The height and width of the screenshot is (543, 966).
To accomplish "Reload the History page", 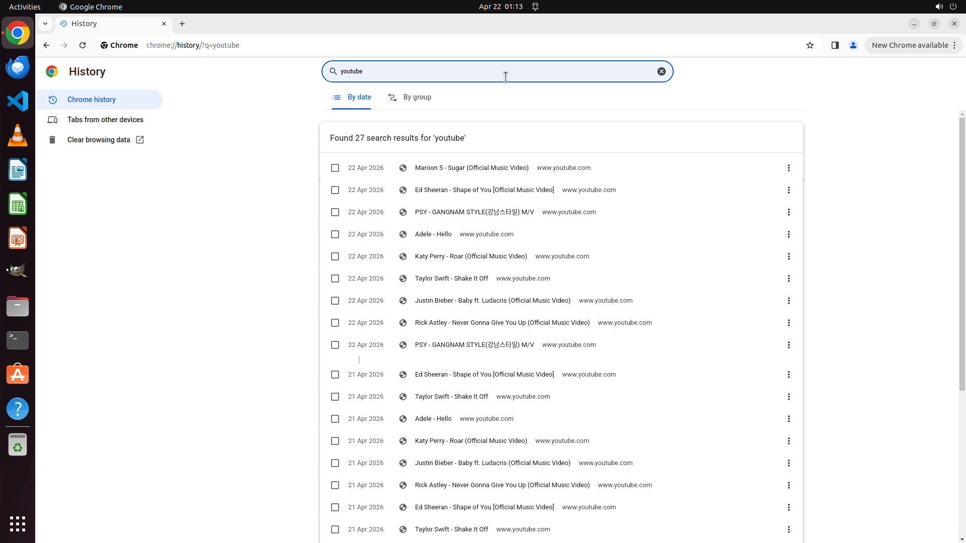I will 83,45.
